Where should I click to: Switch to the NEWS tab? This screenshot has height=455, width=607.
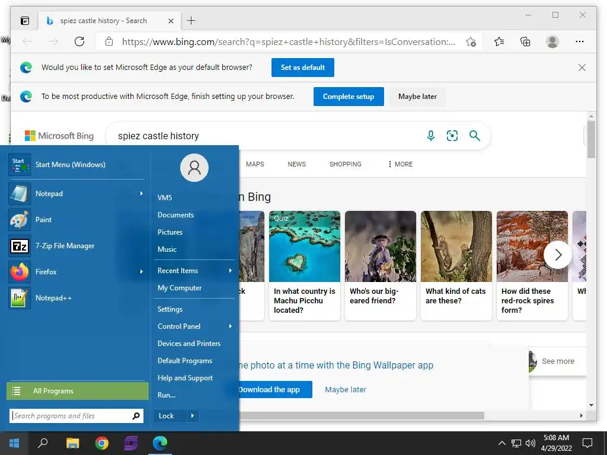pyautogui.click(x=296, y=164)
